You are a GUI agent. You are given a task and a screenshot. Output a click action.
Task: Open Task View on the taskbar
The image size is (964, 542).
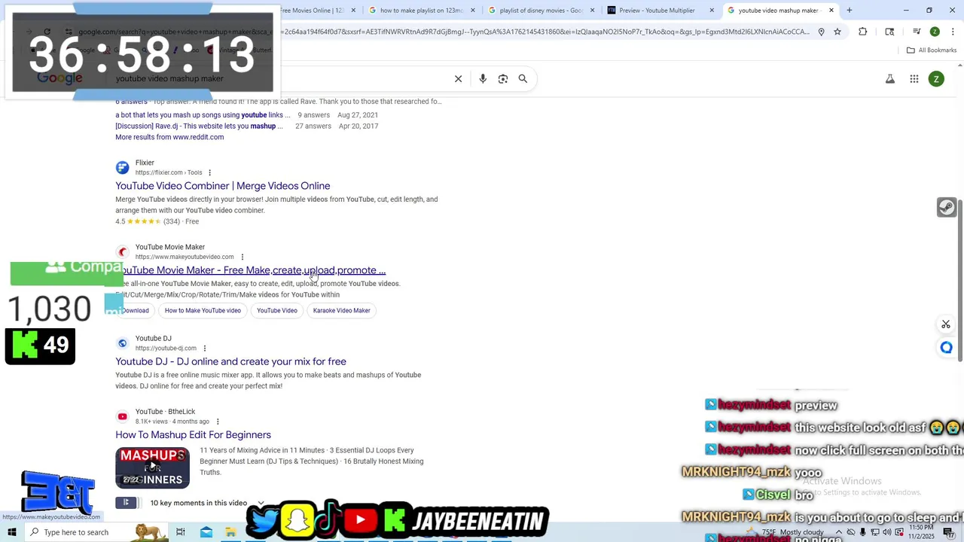tap(181, 532)
